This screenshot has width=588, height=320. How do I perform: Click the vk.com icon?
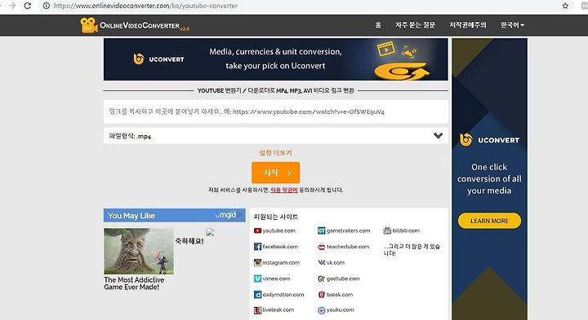point(322,262)
